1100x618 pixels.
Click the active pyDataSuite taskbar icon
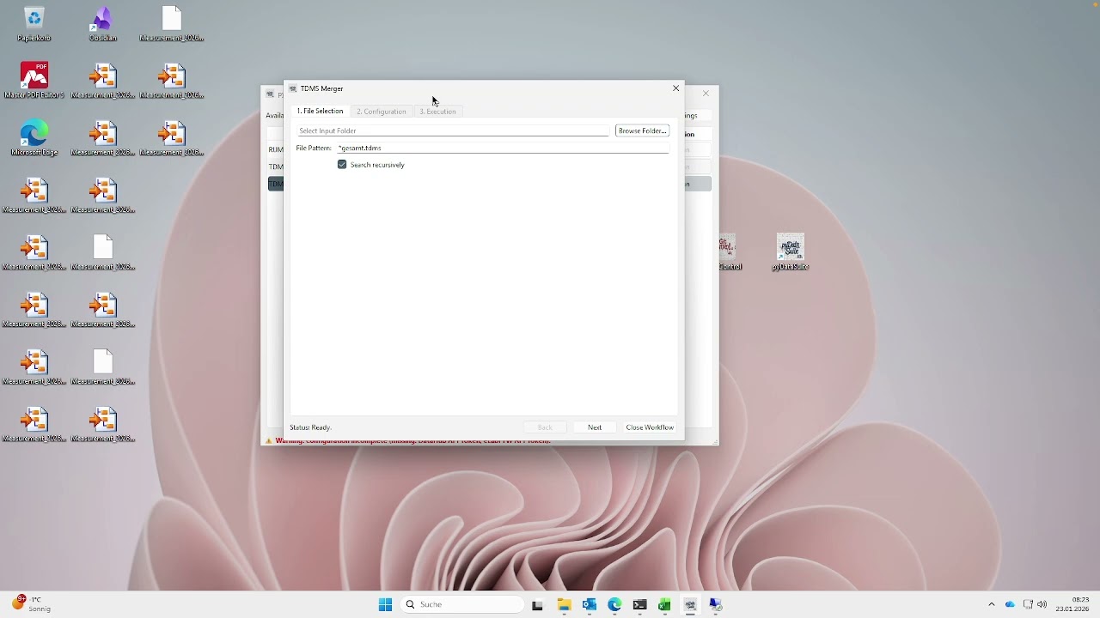tap(690, 605)
